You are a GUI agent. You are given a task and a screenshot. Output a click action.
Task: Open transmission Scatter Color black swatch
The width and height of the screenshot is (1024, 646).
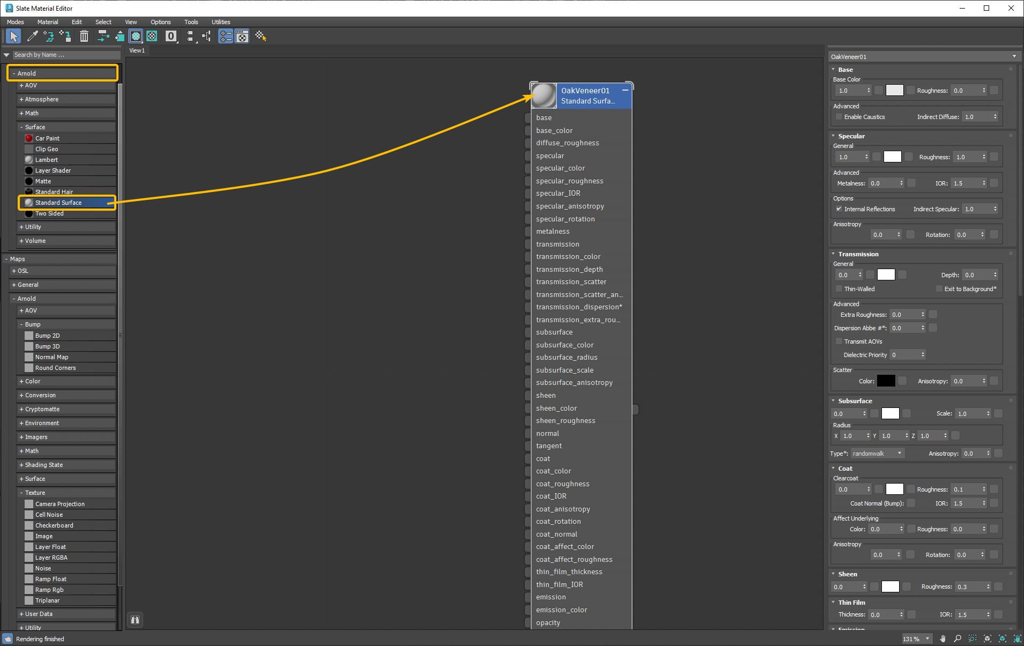(x=886, y=381)
